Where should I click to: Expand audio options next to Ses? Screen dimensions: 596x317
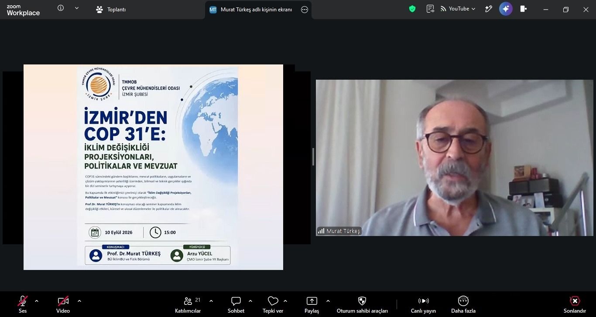tap(36, 301)
